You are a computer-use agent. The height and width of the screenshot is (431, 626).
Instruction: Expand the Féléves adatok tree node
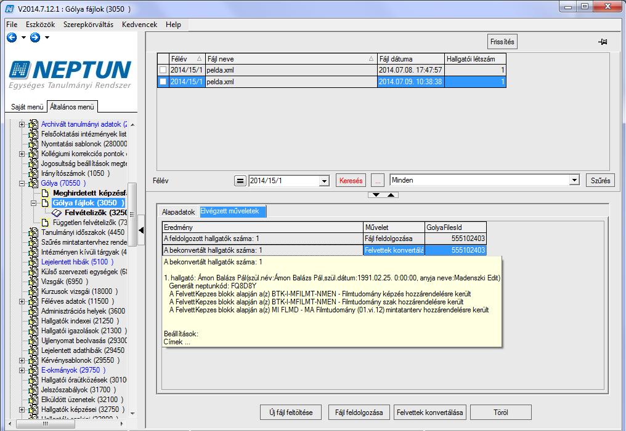pyautogui.click(x=22, y=301)
